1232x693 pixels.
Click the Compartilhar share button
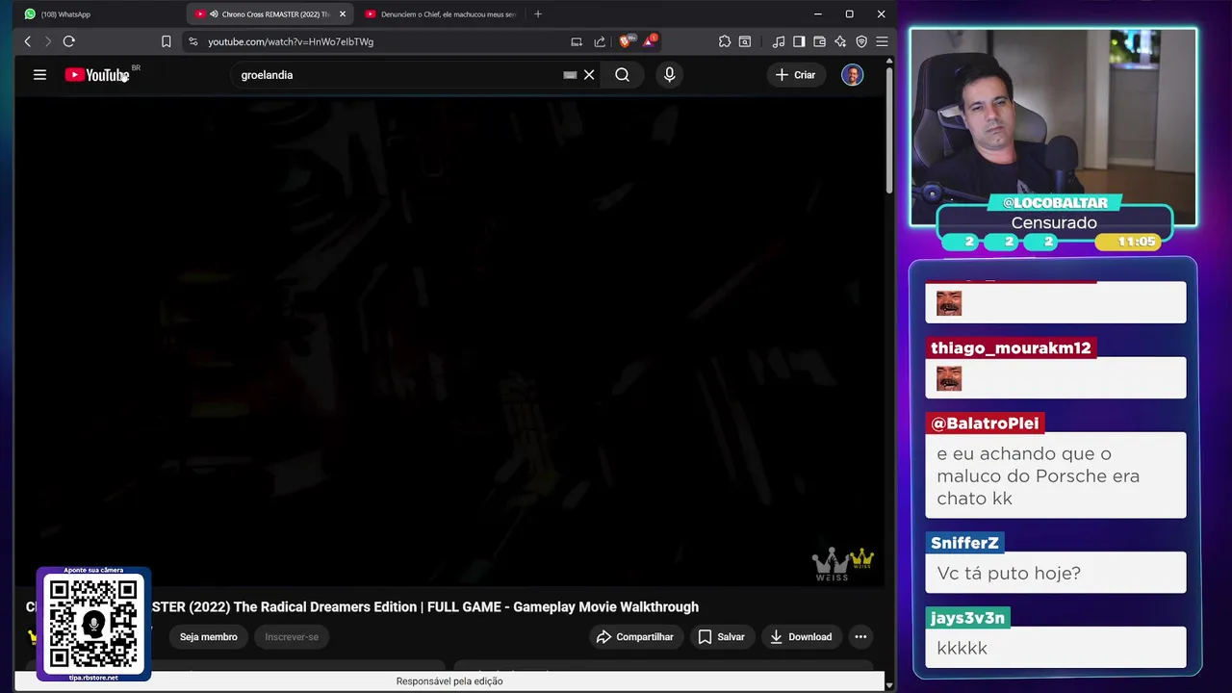[x=635, y=637]
